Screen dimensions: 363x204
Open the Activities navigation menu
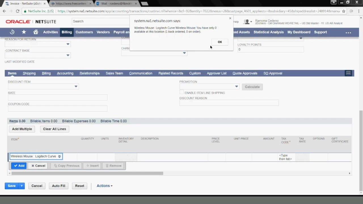coord(50,32)
